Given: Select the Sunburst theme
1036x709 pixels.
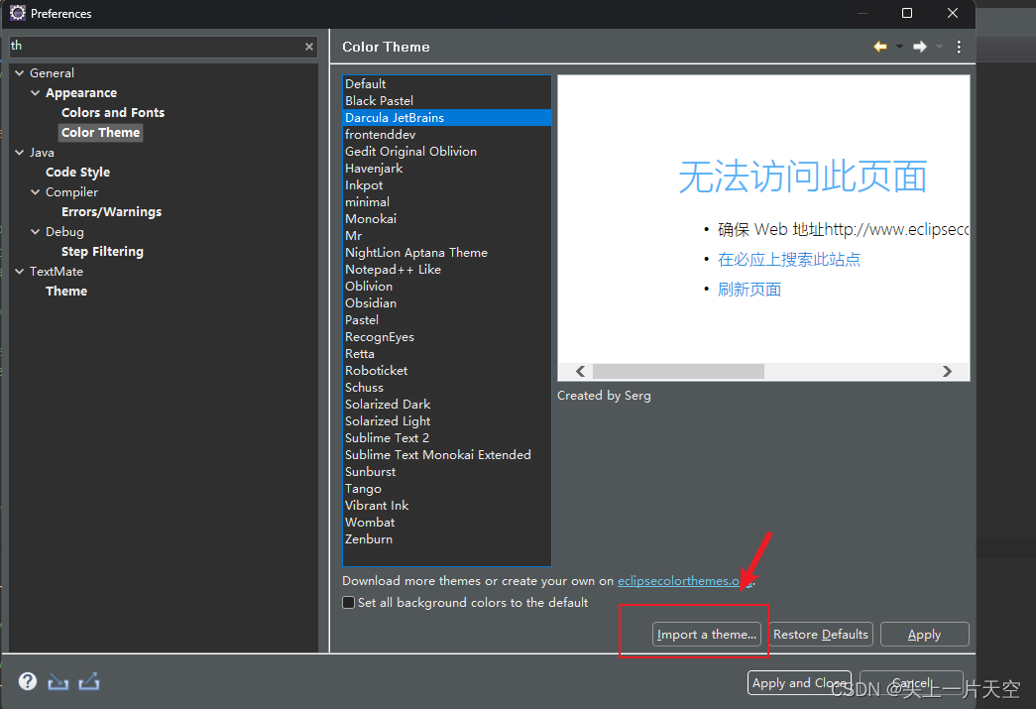Looking at the screenshot, I should click(447, 472).
